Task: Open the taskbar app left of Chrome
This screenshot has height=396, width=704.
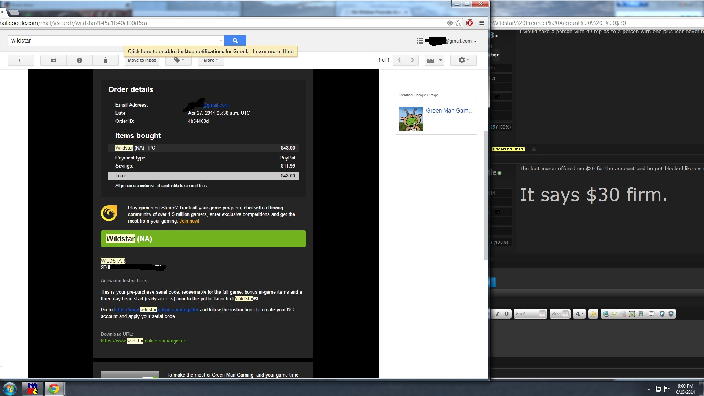Action: [x=33, y=389]
